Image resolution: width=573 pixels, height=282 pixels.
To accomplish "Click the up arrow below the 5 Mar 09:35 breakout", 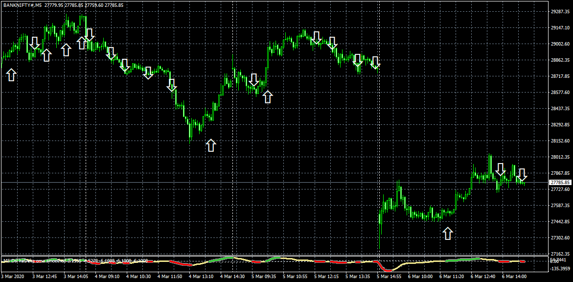I will 268,97.
